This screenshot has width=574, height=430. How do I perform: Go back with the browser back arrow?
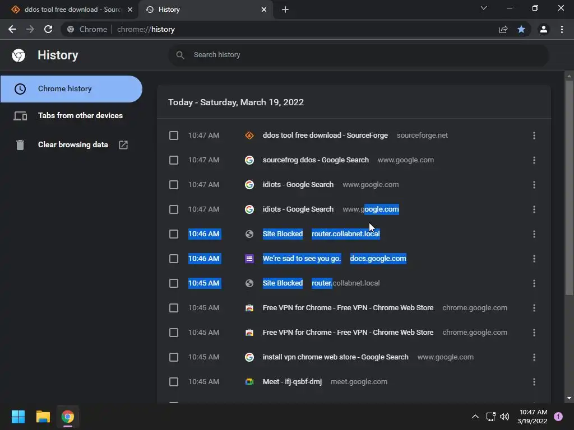pyautogui.click(x=12, y=29)
